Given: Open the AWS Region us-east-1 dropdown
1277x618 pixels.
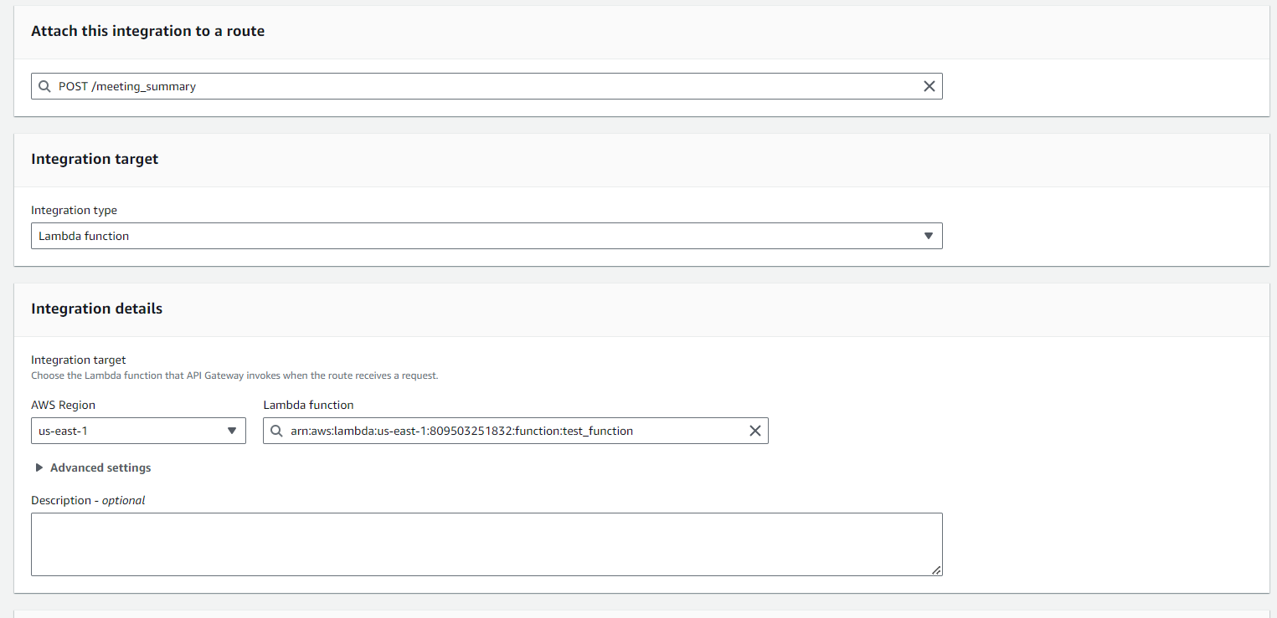Looking at the screenshot, I should point(138,431).
